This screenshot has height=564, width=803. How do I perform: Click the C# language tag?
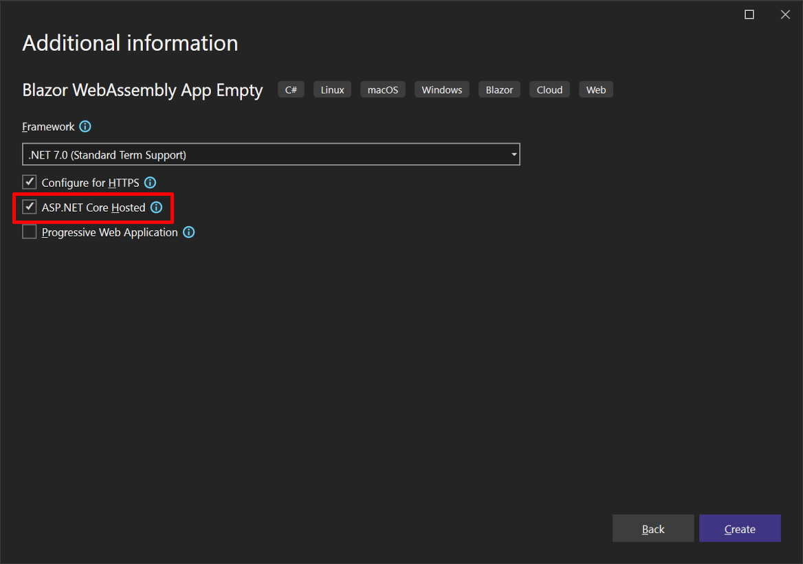click(291, 90)
